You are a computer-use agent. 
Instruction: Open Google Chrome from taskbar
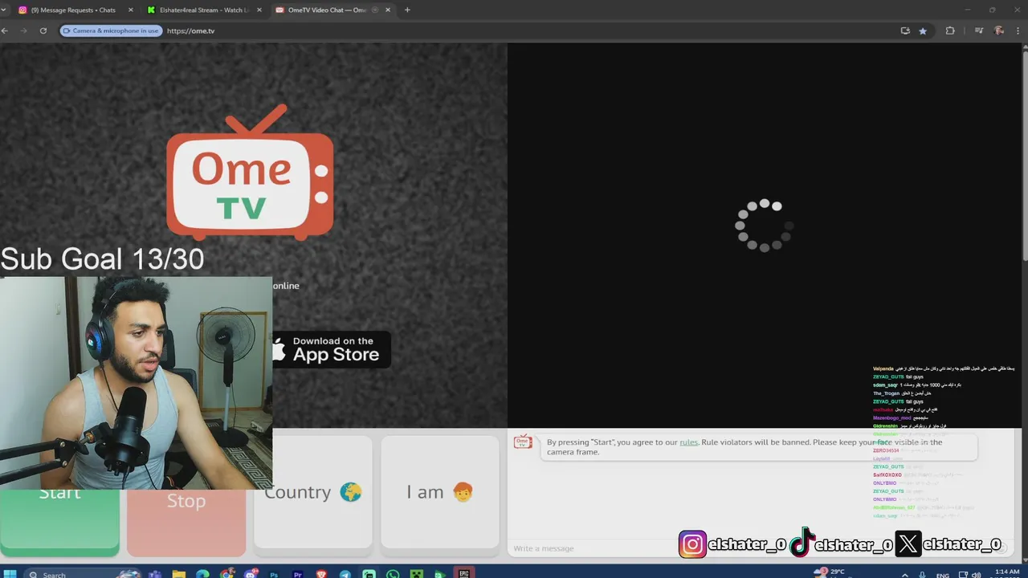(x=226, y=574)
